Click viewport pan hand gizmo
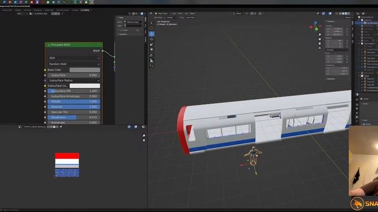378x212 pixels. click(320, 39)
